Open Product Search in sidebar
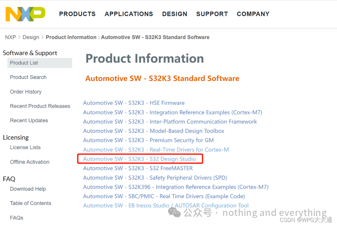Viewport: 337px width, 226px height. 28,77
